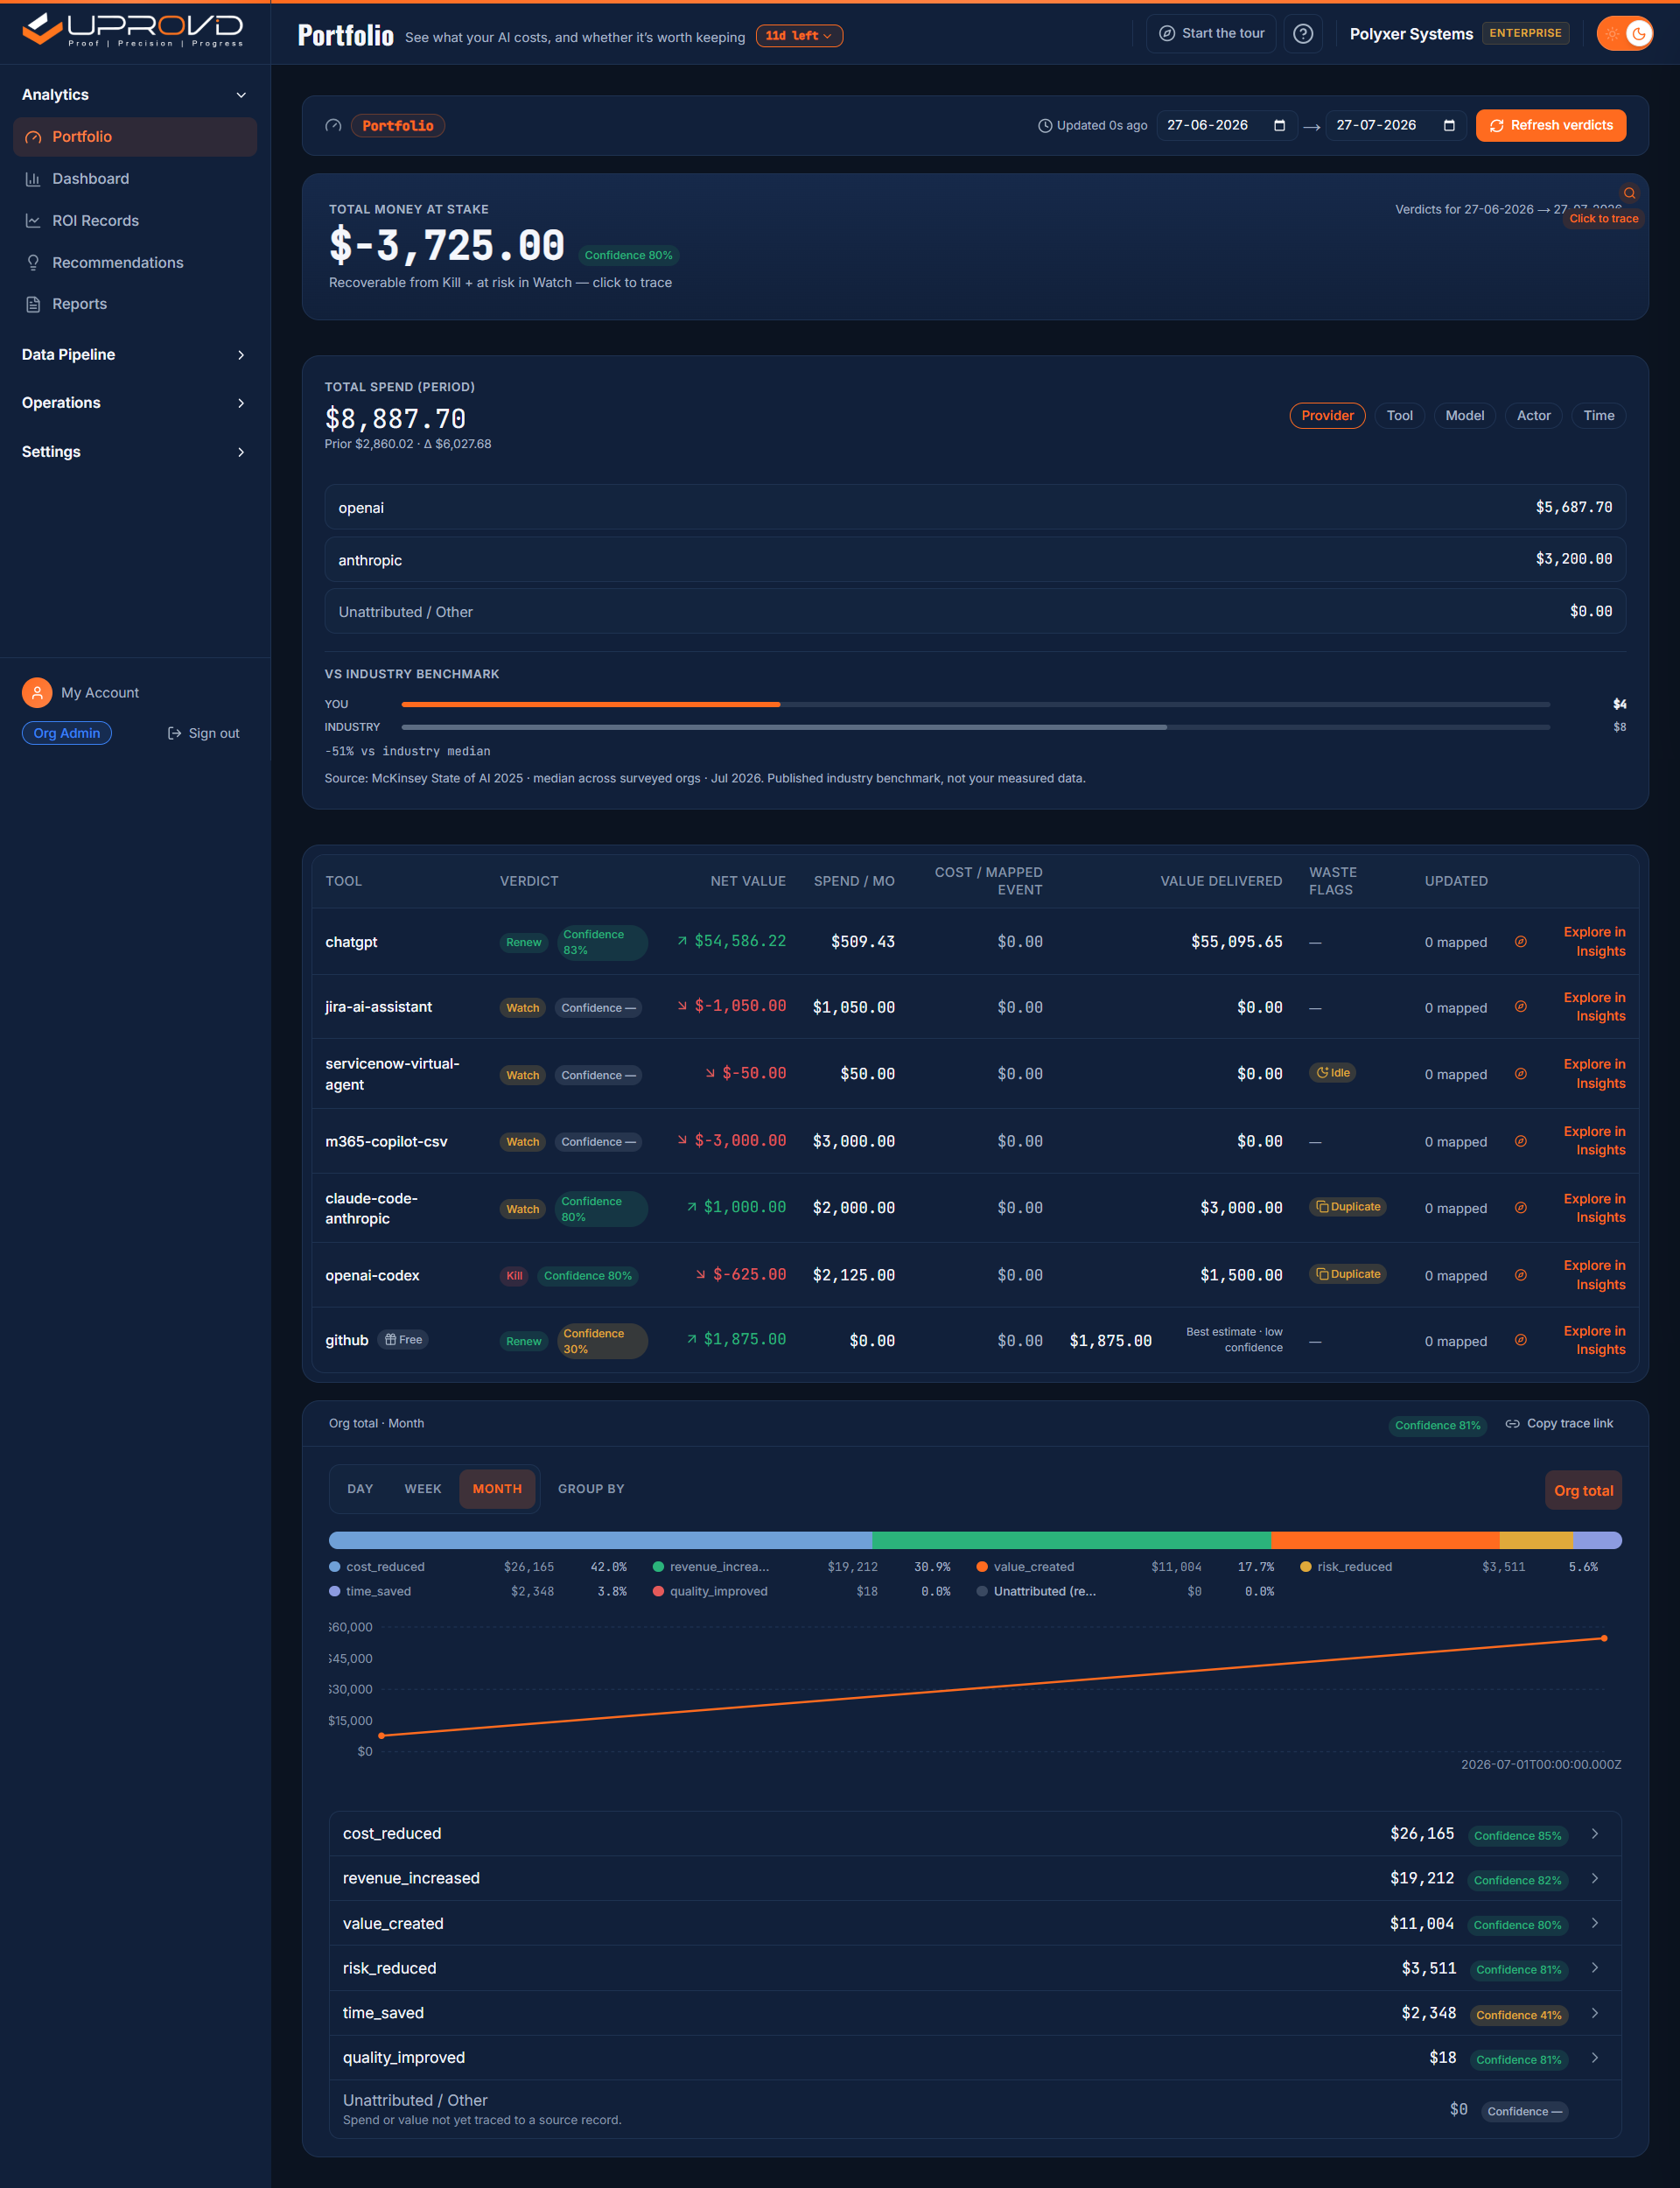Click Explore in Insights for openai-codex
The width and height of the screenshot is (1680, 2188).
1594,1275
